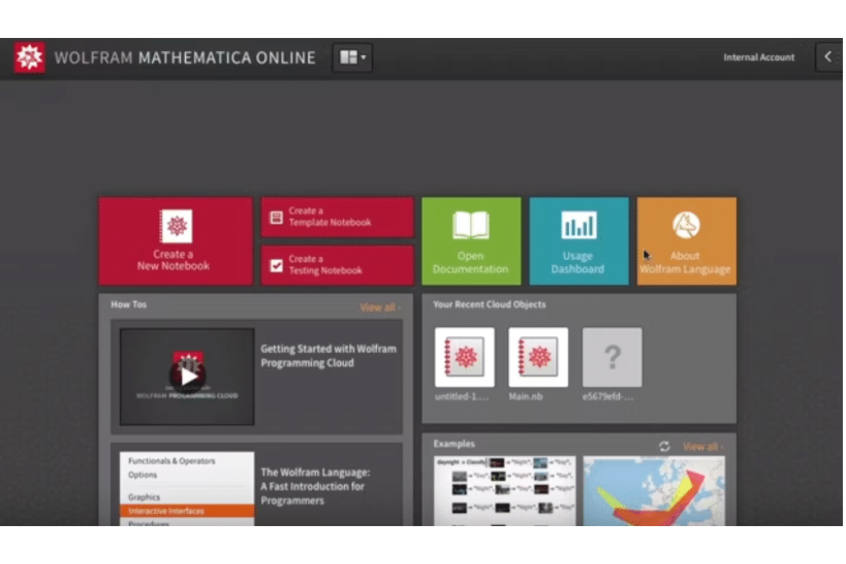This screenshot has height=564, width=846.
Task: Click the Fast Introduction tutorial thumbnail
Action: pyautogui.click(x=187, y=489)
